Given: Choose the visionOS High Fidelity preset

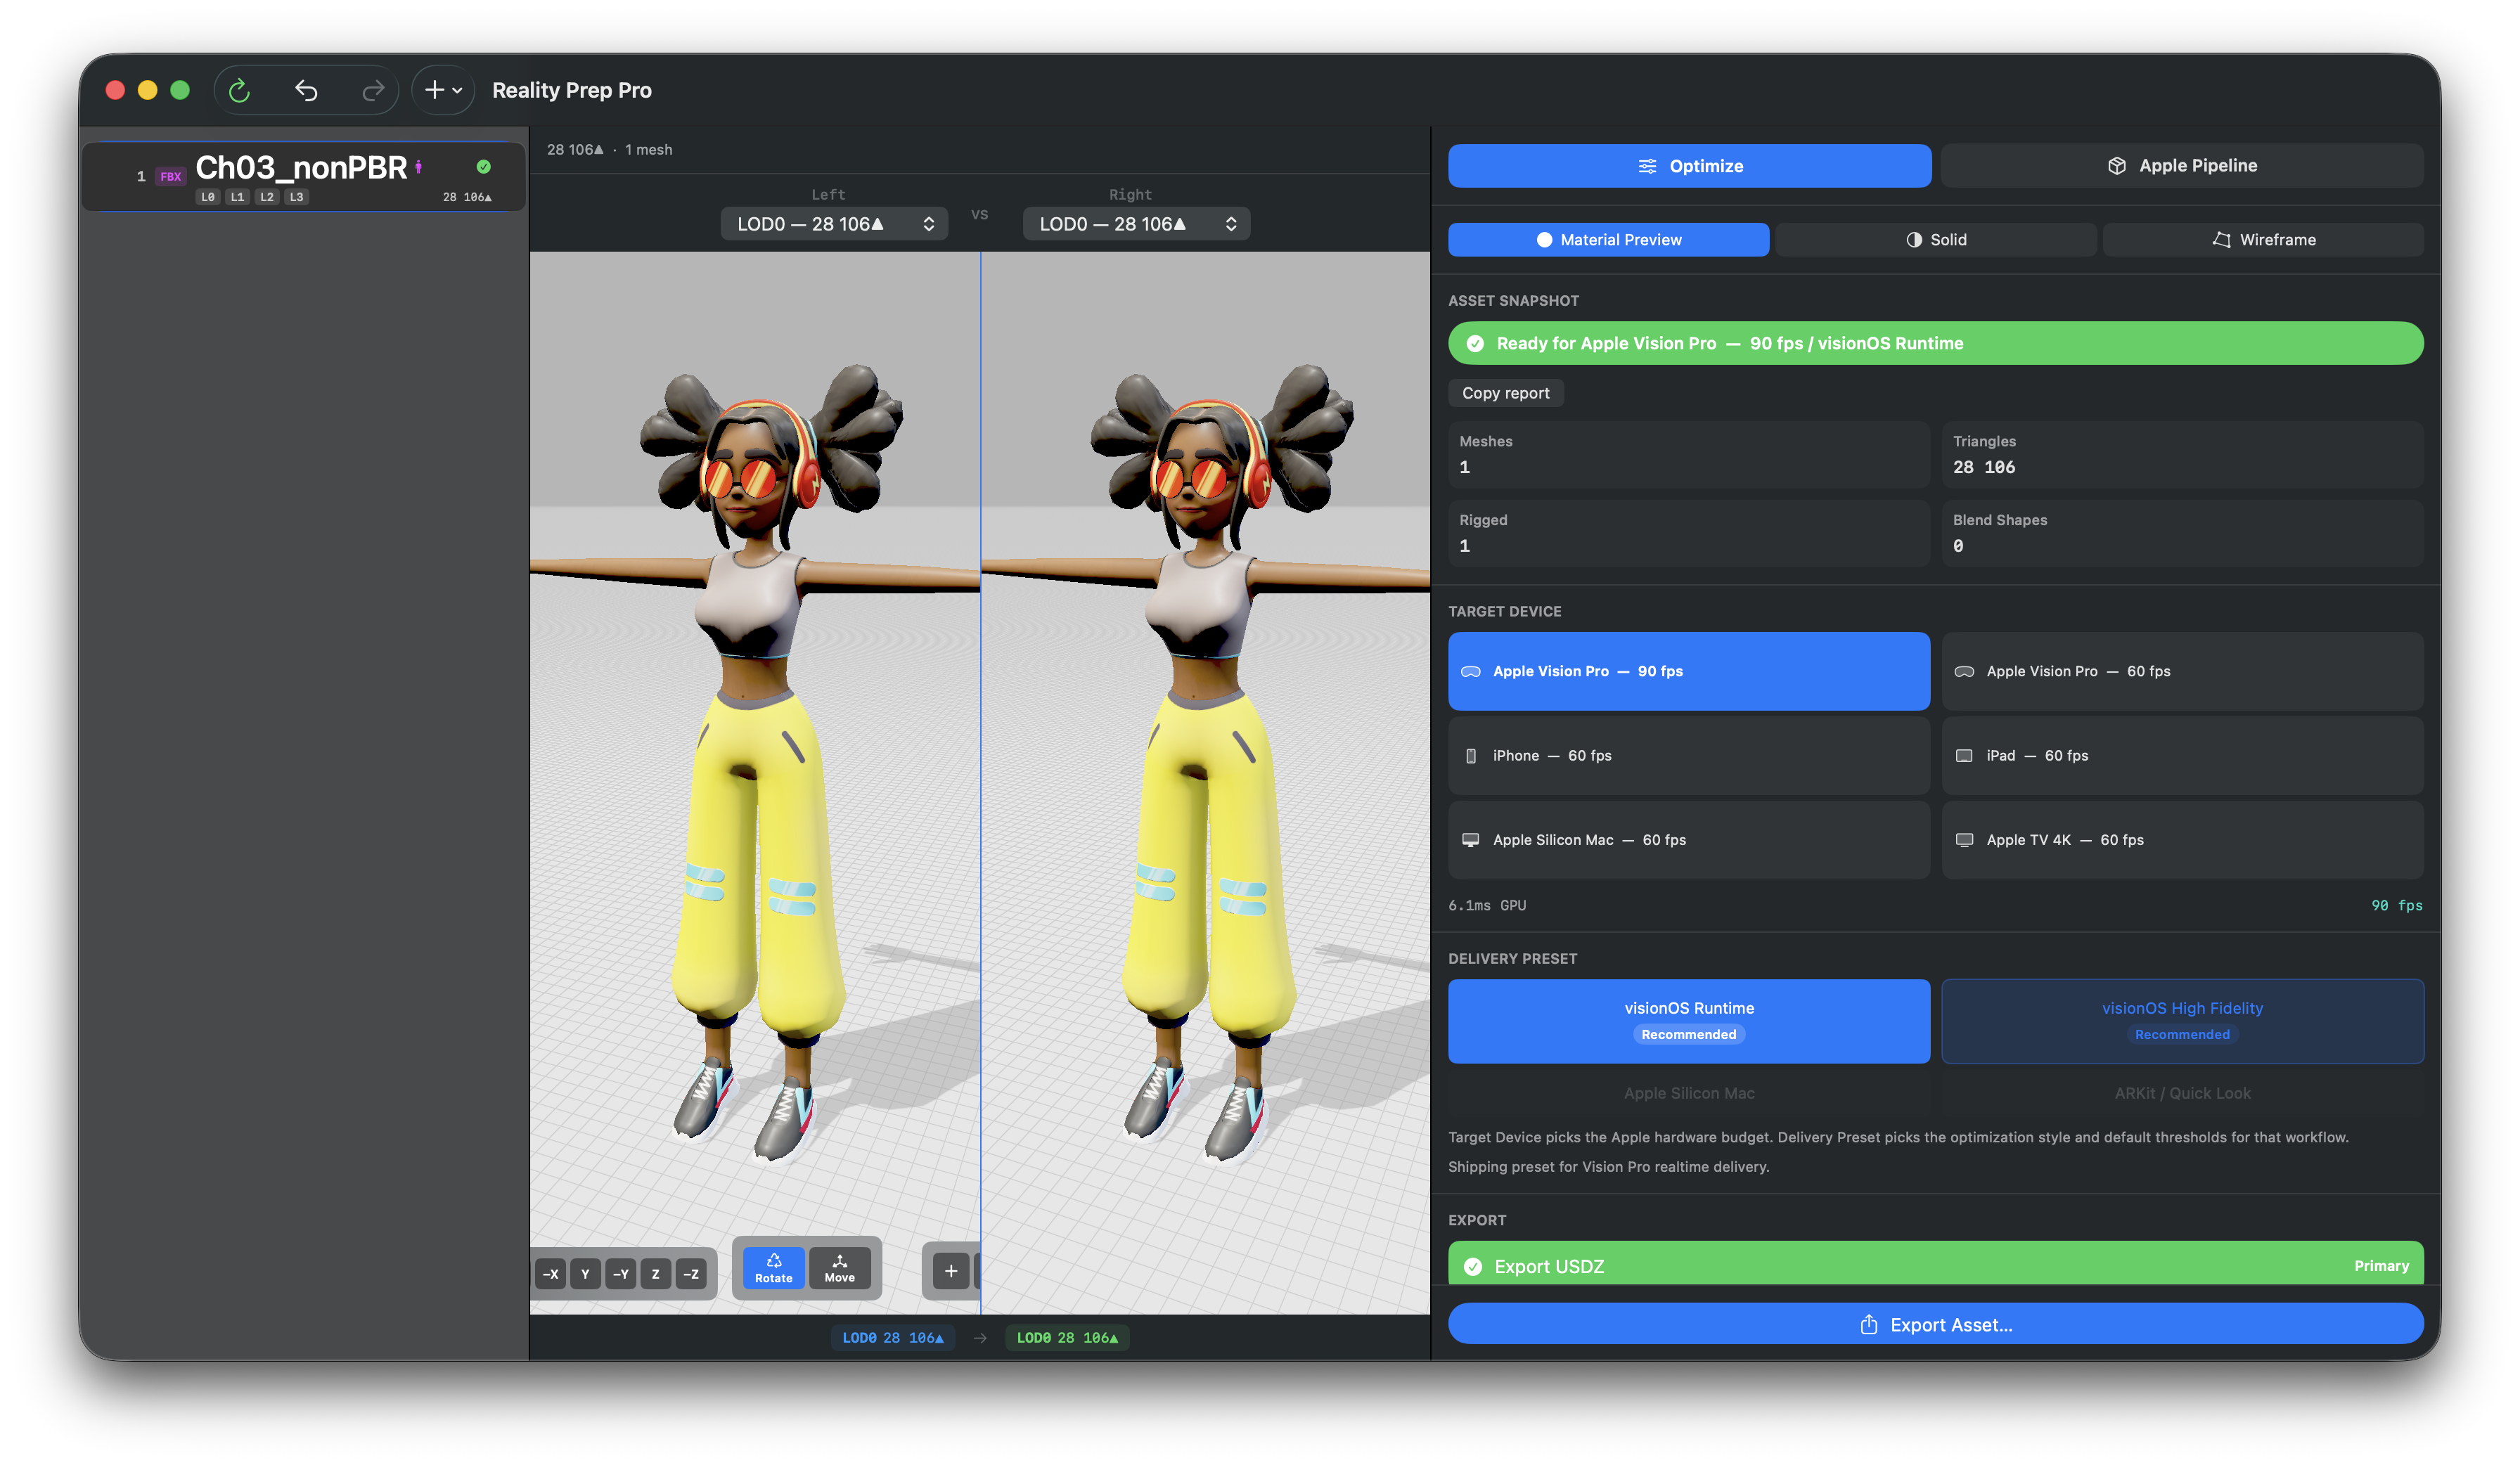Looking at the screenshot, I should (x=2182, y=1020).
